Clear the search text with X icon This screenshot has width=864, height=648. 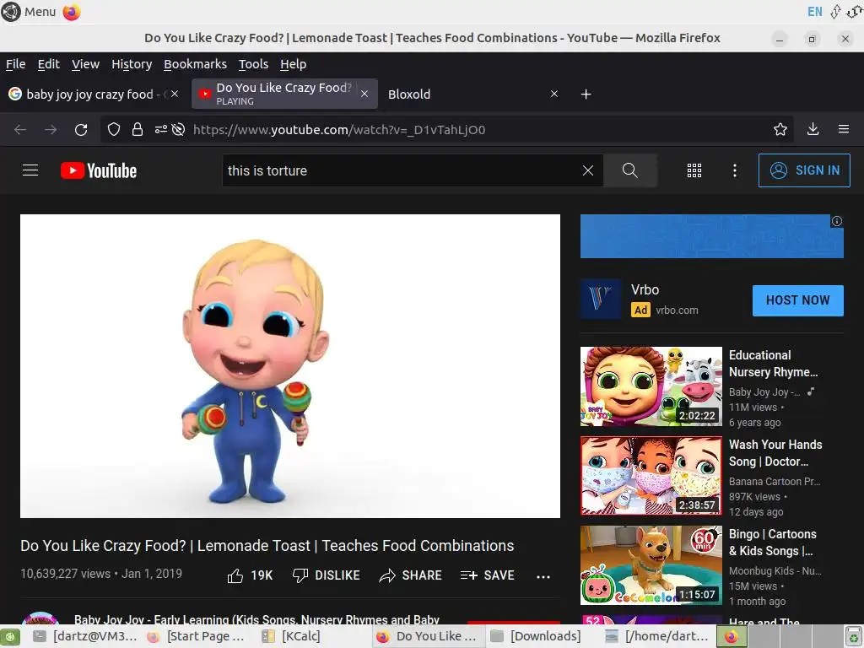pos(588,170)
